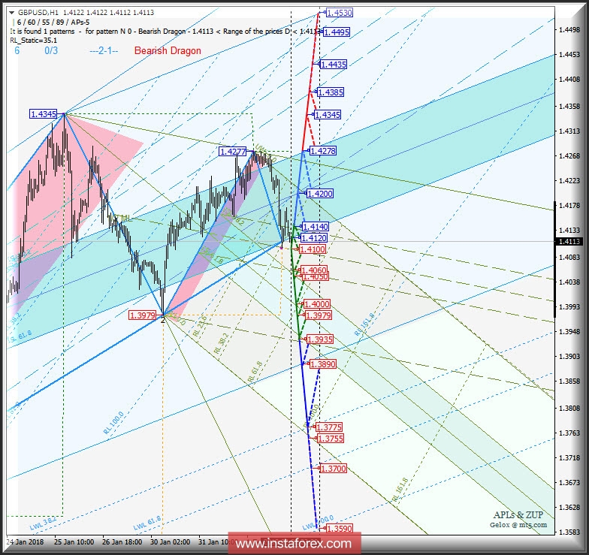Click the 1.3903 value on the price axis
Screen dimensions: 589x555
(x=569, y=356)
